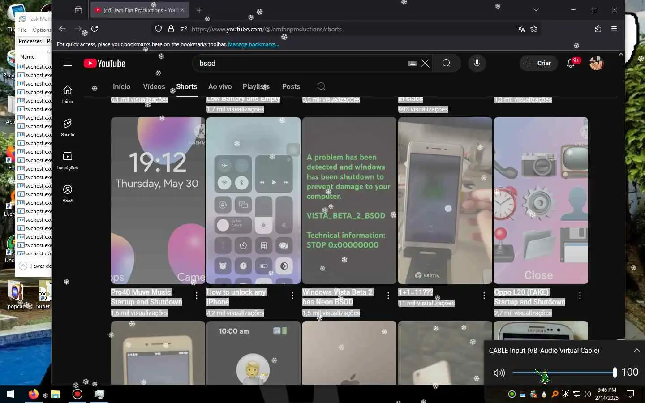Expand the audio device list chevron
Viewport: 645px width, 403px height.
click(636, 350)
